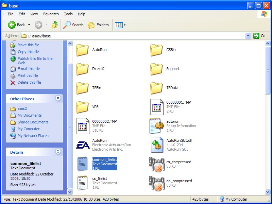This screenshot has width=272, height=204.
Task: Open My Computer from Other Places
Action: (x=29, y=129)
